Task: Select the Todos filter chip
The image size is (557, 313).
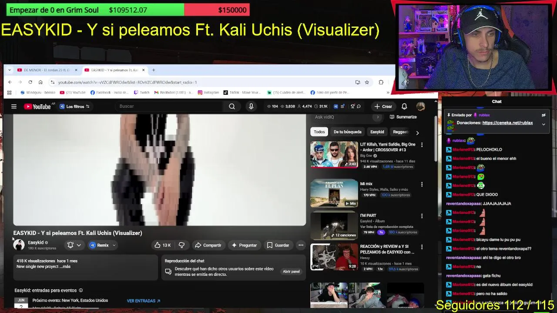Action: click(319, 132)
